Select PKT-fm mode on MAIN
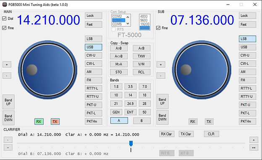Image resolution: width=262 pixels, height=160 pixels. pos(93,122)
